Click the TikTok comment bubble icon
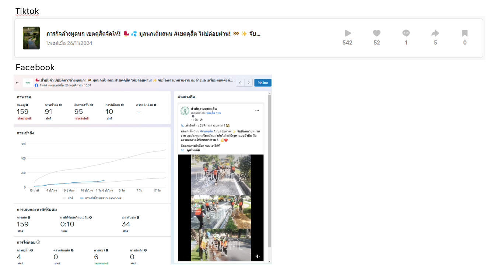Image resolution: width=490 pixels, height=275 pixels. click(x=406, y=33)
